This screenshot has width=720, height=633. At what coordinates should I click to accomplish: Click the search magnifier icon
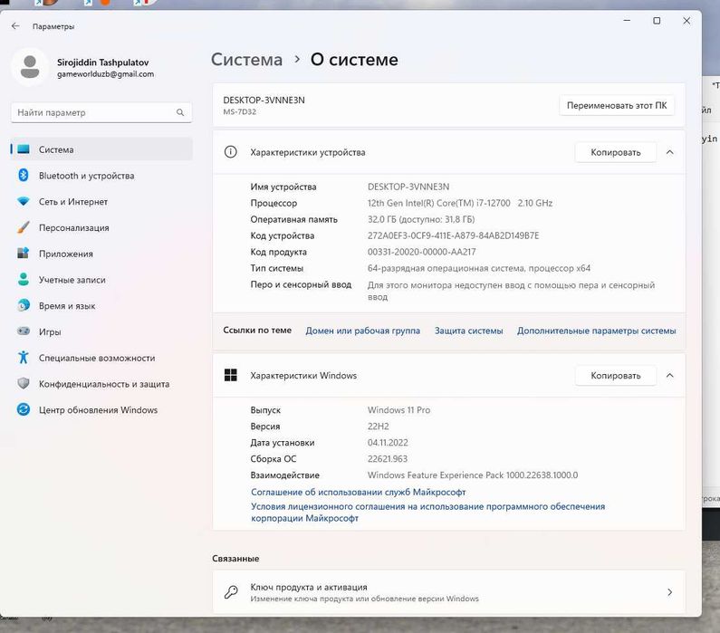(180, 112)
